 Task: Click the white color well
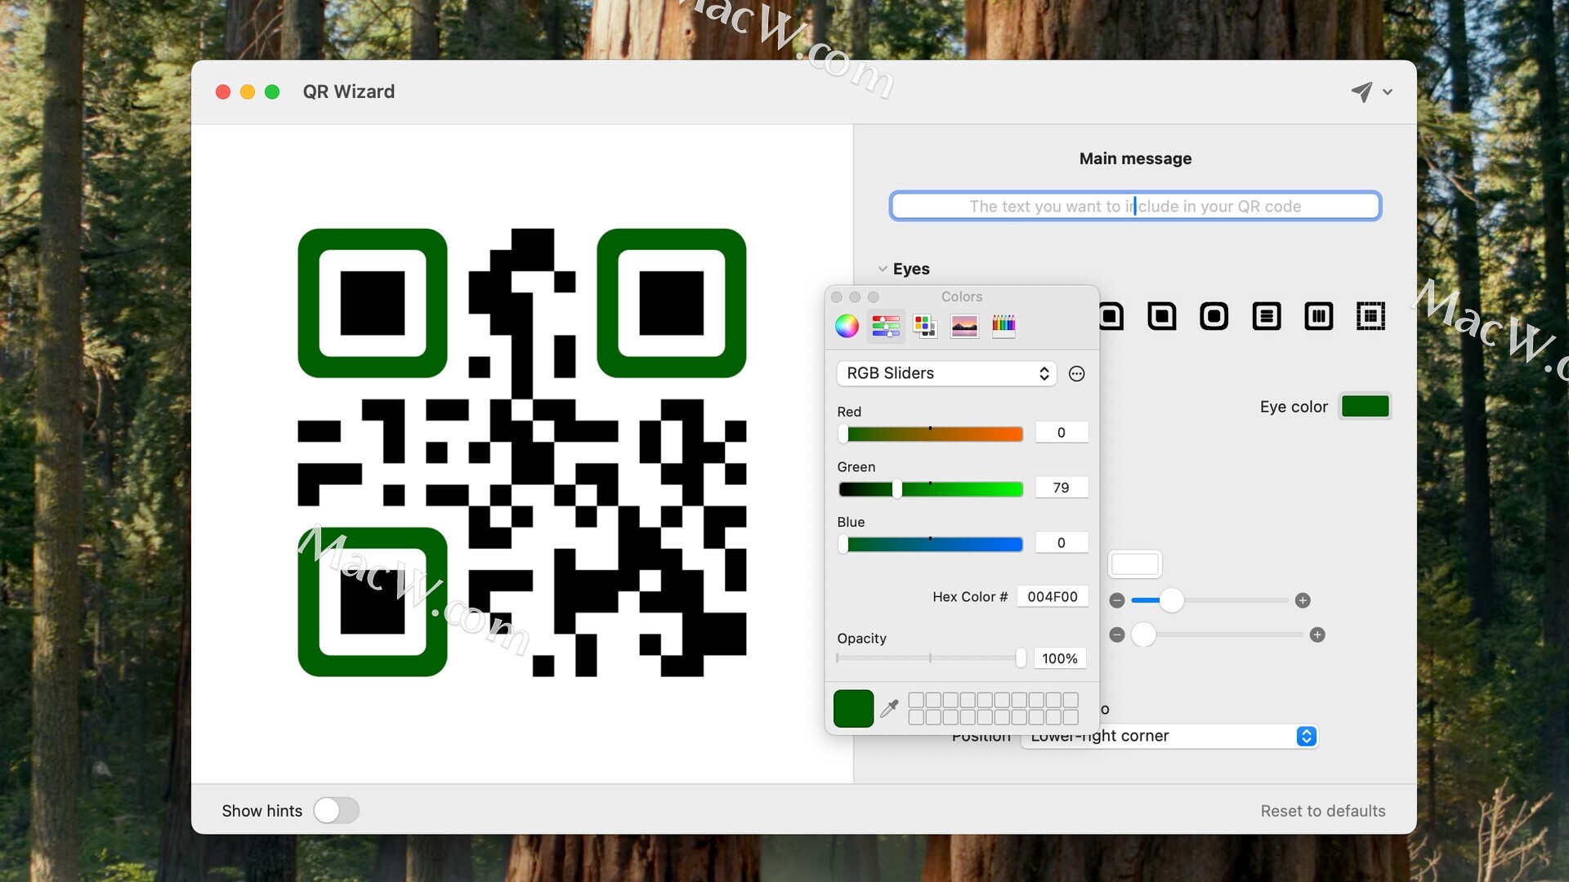1134,563
